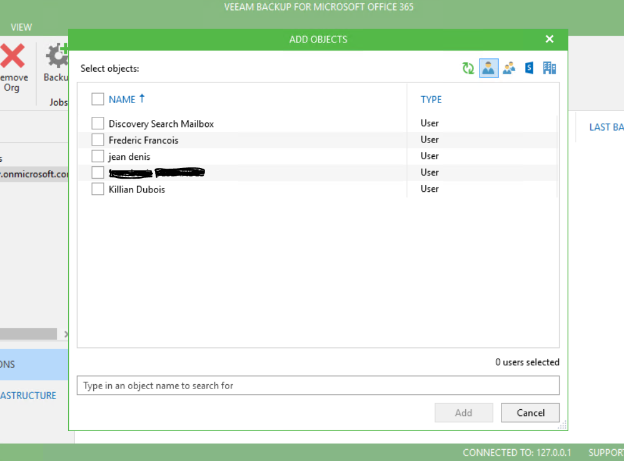Open the VIEW ribbon tab
Image resolution: width=624 pixels, height=461 pixels.
coord(21,27)
